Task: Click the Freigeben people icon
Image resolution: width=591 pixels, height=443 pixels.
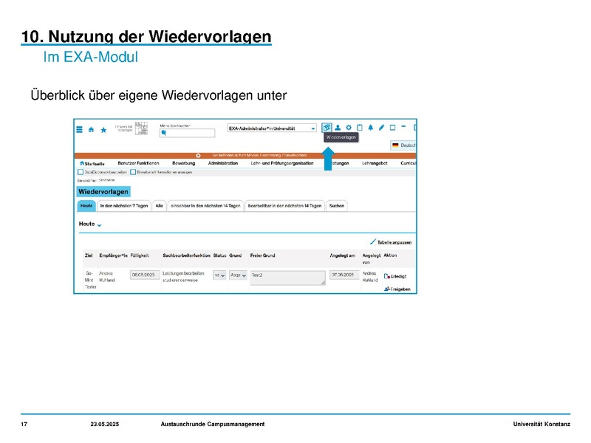Action: click(x=386, y=289)
